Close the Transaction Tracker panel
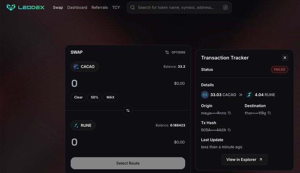The image size is (300, 173). tap(285, 58)
